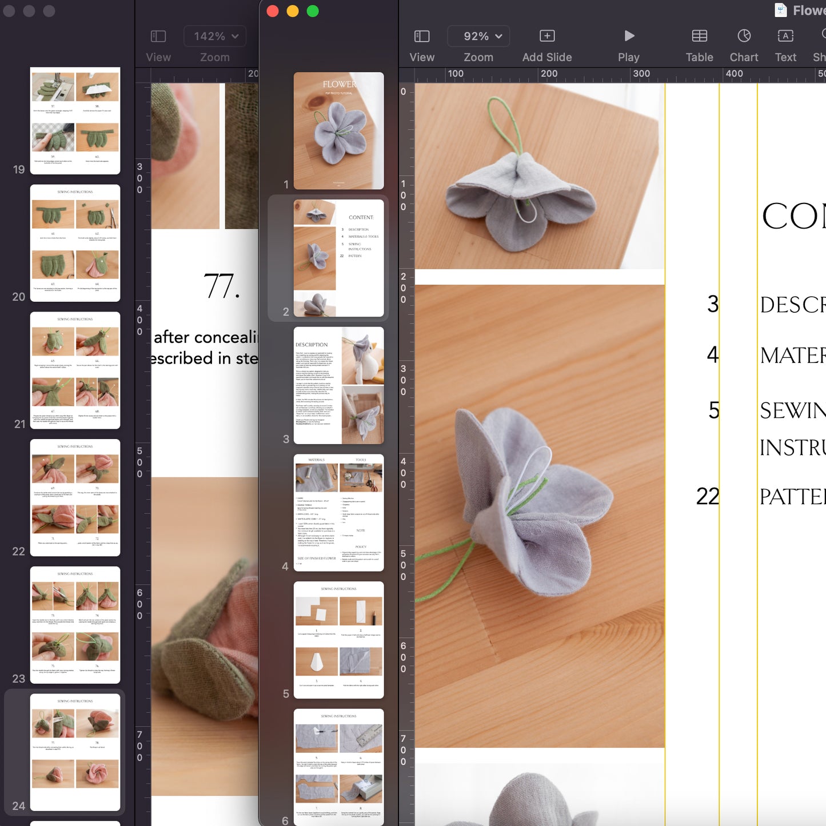
Task: Select slide 2 Content thumbnail
Action: coord(338,258)
